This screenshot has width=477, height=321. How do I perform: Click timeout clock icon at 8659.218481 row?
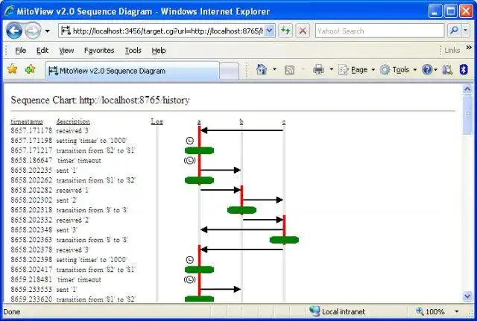tap(190, 279)
